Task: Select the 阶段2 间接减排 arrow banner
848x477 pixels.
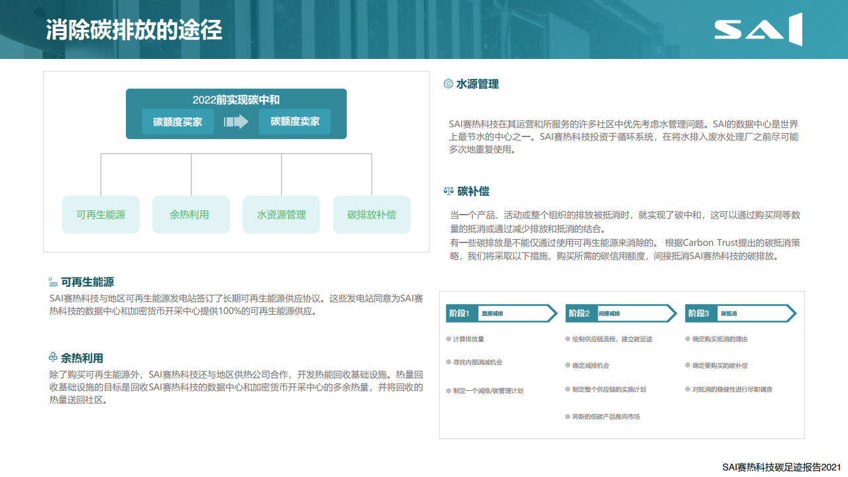Action: [x=621, y=313]
